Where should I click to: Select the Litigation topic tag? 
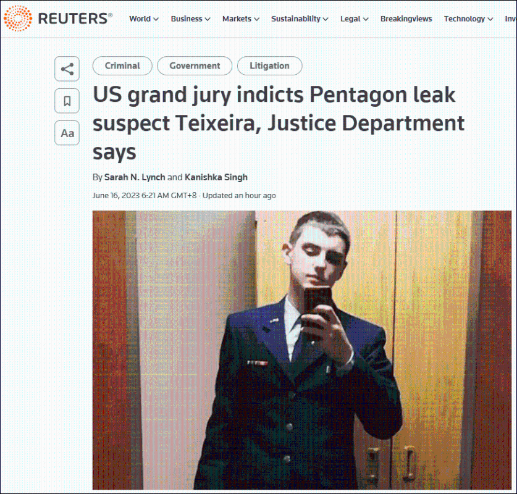(x=269, y=65)
